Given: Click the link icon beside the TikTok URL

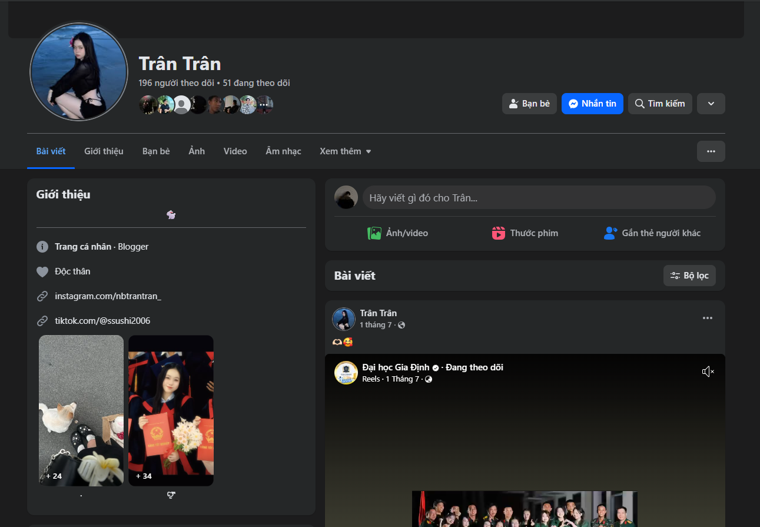Looking at the screenshot, I should coord(42,321).
